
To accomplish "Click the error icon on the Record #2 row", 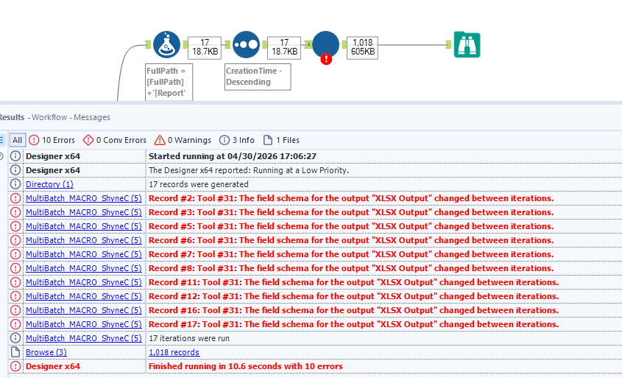I will (15, 198).
